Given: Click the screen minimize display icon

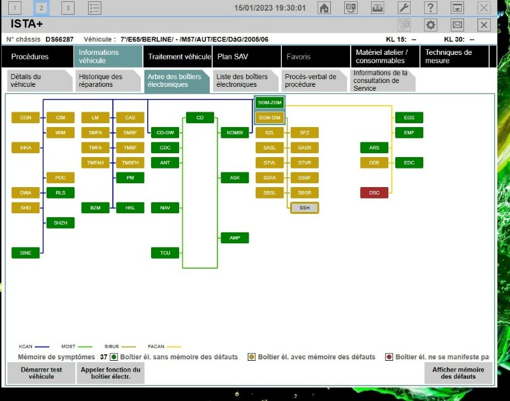Looking at the screenshot, I should coord(457,8).
